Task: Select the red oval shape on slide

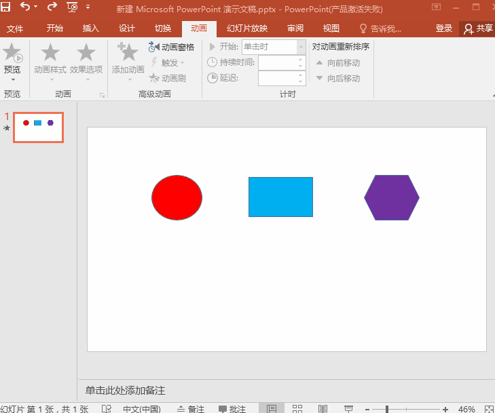Action: [x=177, y=197]
